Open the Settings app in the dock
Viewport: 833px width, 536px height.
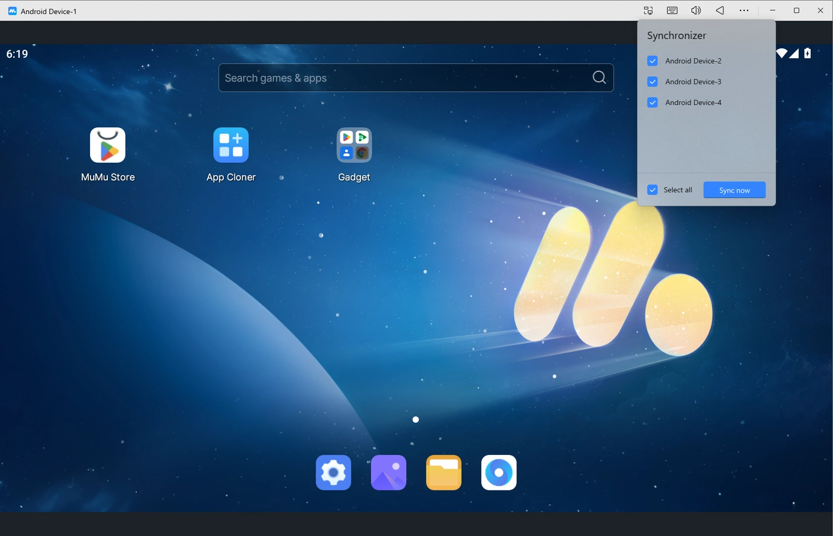[x=333, y=472]
